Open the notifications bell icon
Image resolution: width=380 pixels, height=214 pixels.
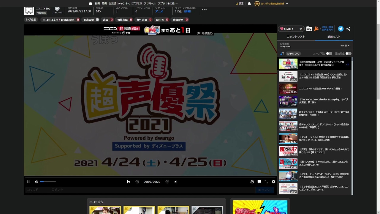[x=249, y=4]
